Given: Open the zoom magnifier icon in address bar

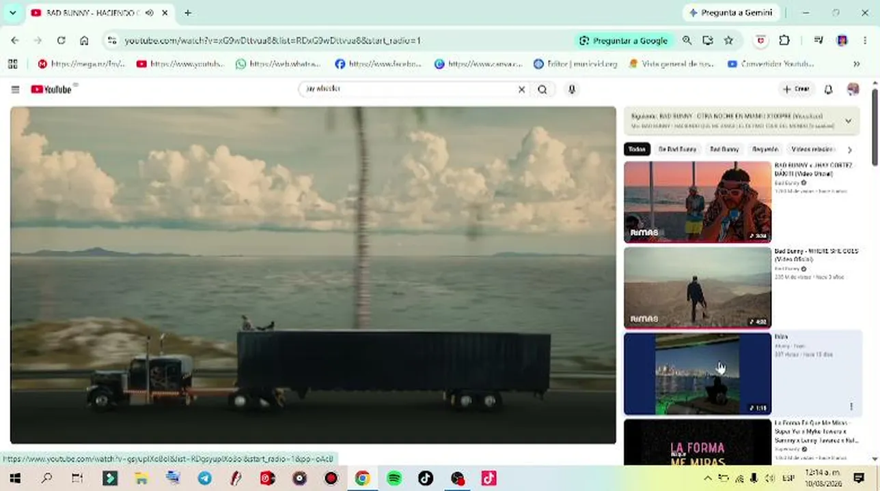Looking at the screenshot, I should tap(687, 41).
